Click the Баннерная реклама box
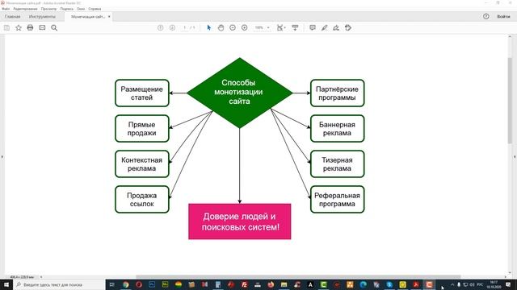The width and height of the screenshot is (517, 290). tap(338, 129)
